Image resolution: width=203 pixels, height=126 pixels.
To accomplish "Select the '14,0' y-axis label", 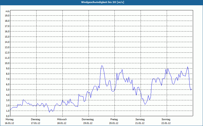I will click(7, 42).
